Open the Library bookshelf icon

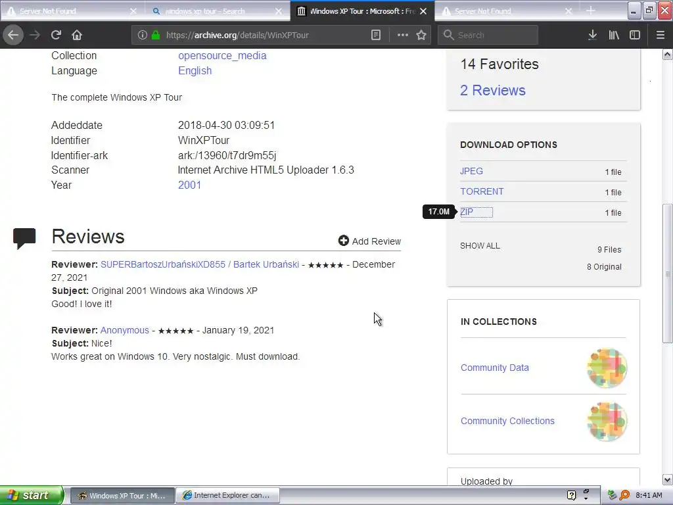click(x=614, y=35)
